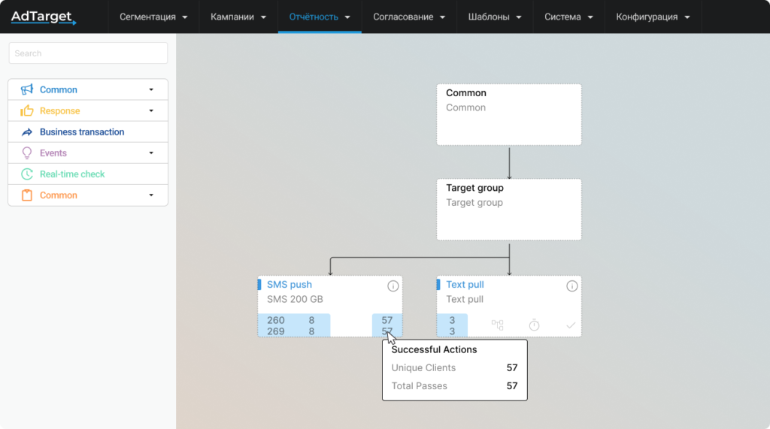Click the thumbs-up Response icon

click(x=27, y=110)
